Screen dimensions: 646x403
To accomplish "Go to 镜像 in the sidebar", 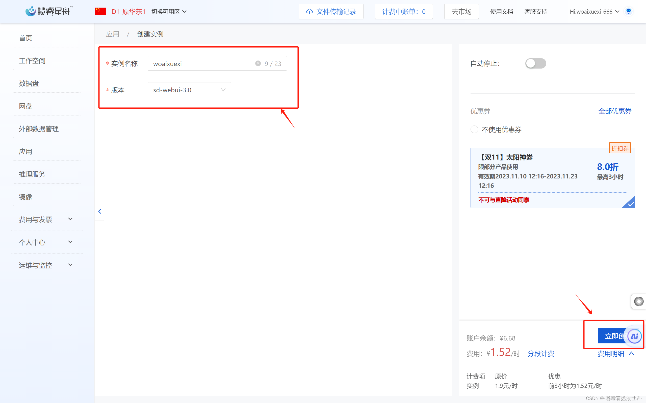I will pyautogui.click(x=26, y=197).
